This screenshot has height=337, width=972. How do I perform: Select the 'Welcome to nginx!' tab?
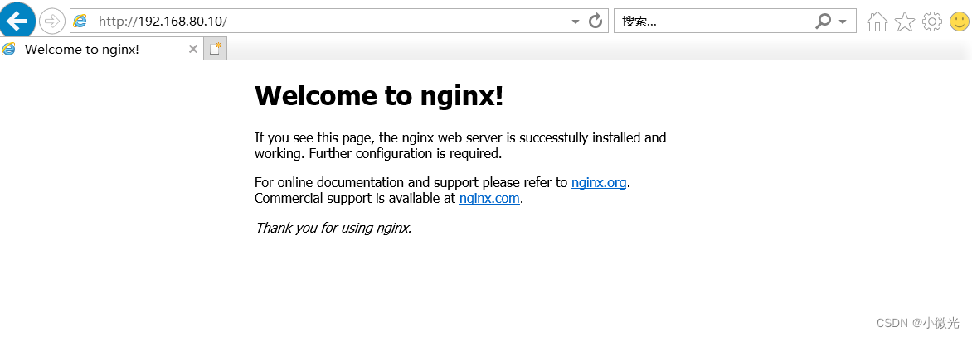102,50
